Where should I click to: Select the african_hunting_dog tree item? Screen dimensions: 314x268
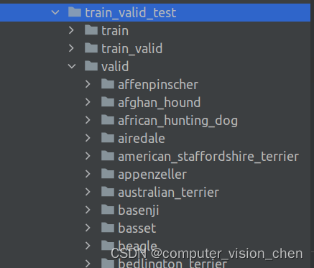click(x=177, y=121)
